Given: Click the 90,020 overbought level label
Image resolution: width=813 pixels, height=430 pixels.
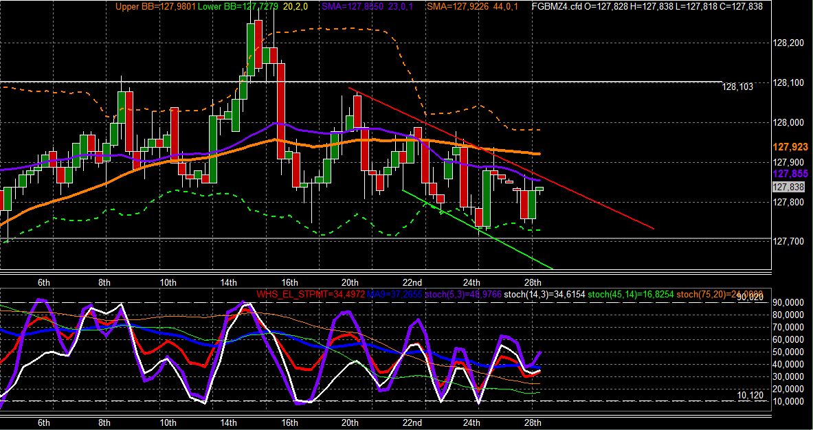Looking at the screenshot, I should pyautogui.click(x=750, y=297).
